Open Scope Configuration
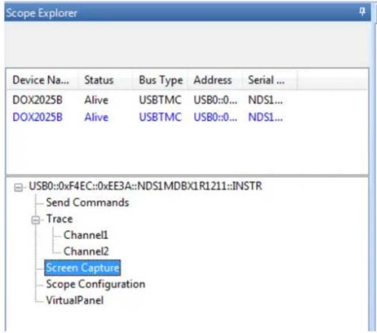Screen dimensions: 377x333 tap(96, 284)
